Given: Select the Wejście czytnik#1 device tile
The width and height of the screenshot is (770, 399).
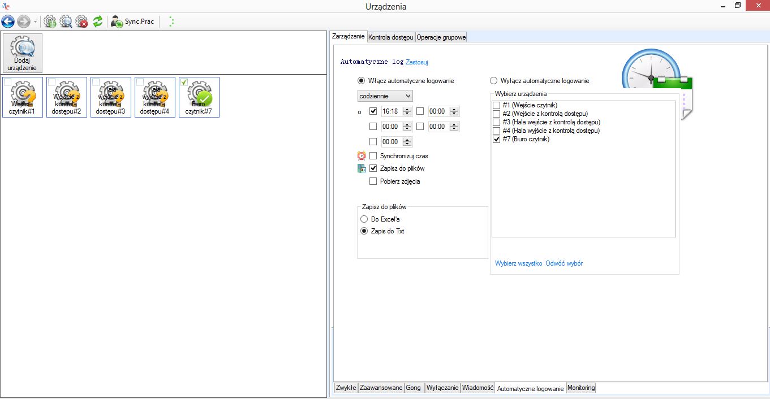Looking at the screenshot, I should coord(23,97).
